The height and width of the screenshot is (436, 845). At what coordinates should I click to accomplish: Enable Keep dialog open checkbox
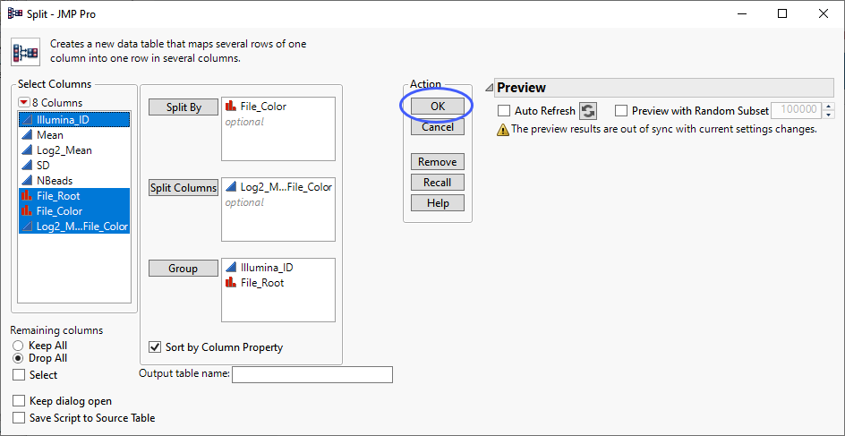pos(20,401)
